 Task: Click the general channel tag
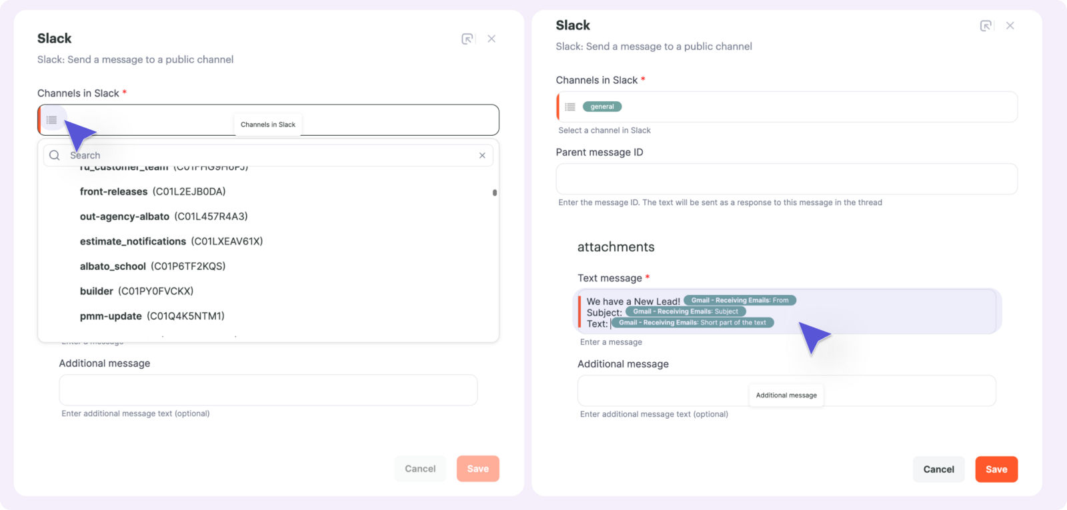(602, 107)
